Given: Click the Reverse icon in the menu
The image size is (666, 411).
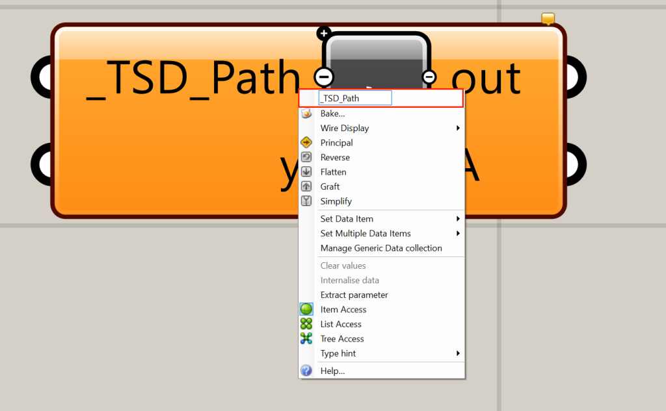Looking at the screenshot, I should coord(306,157).
